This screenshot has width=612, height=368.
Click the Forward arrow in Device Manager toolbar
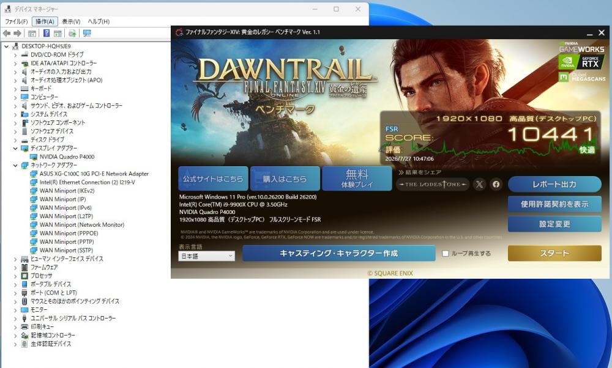pos(17,34)
